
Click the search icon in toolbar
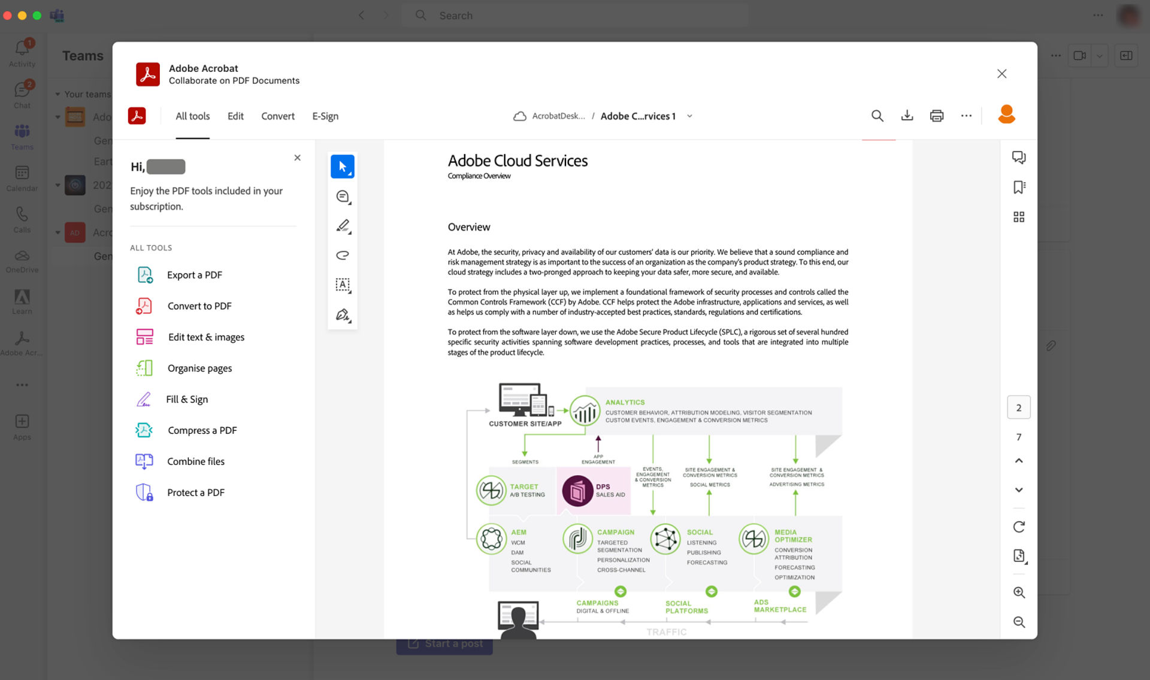coord(877,116)
